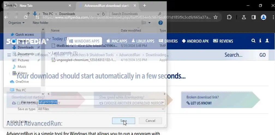
Task: Select Downloads in the navigation pane
Action: (25, 47)
